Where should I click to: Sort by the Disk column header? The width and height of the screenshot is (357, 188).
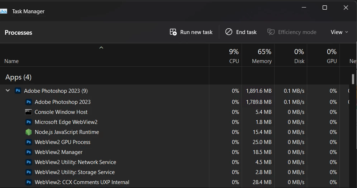point(299,61)
